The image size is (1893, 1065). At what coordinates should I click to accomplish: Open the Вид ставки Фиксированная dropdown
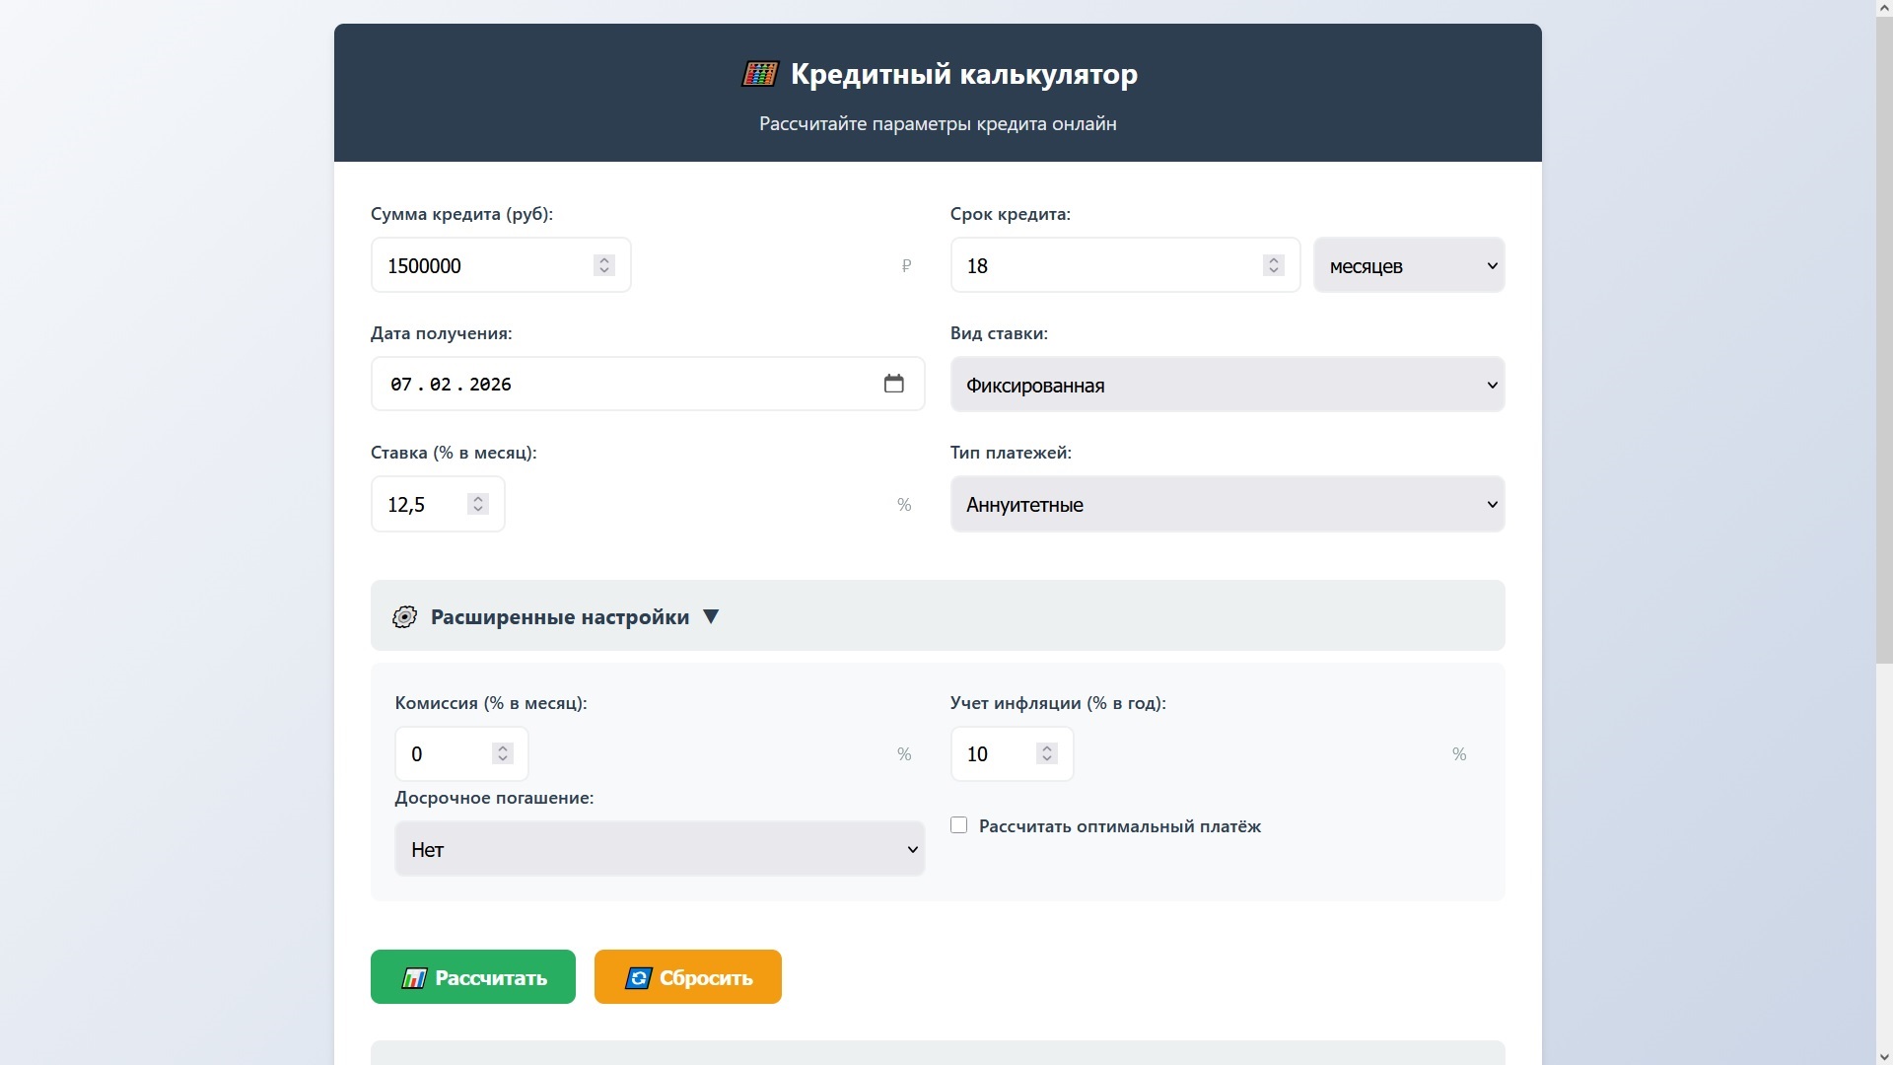tap(1227, 385)
